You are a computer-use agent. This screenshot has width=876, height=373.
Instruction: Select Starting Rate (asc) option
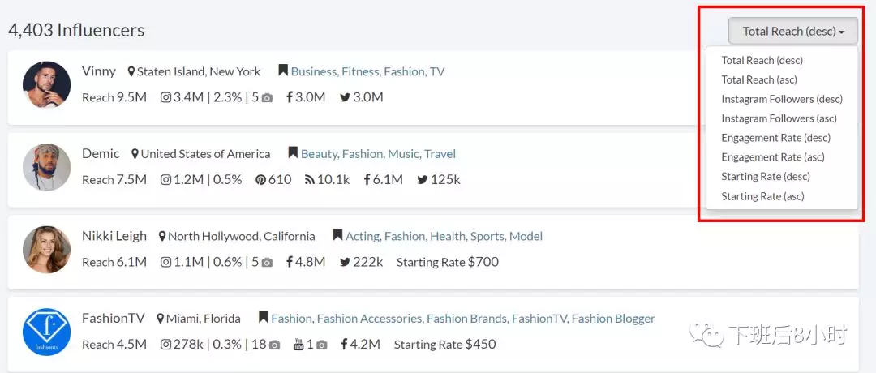tap(762, 196)
